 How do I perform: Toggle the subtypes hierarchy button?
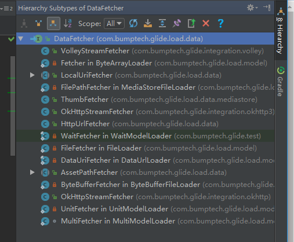pos(53,24)
